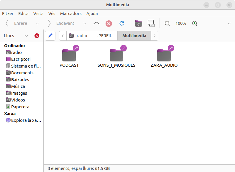
Task: Click the .PERFIL breadcrumb button
Action: (x=105, y=36)
